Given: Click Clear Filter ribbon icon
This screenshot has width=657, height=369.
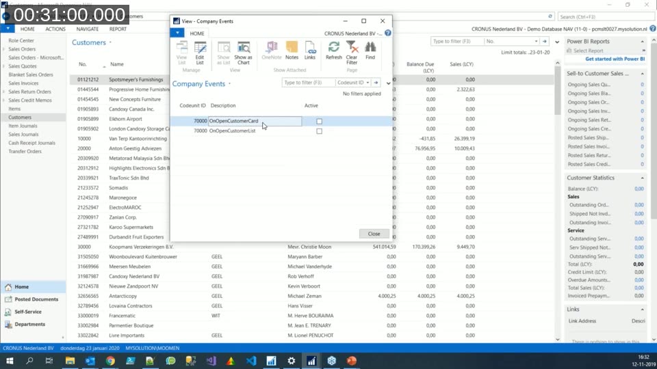Looking at the screenshot, I should [352, 53].
